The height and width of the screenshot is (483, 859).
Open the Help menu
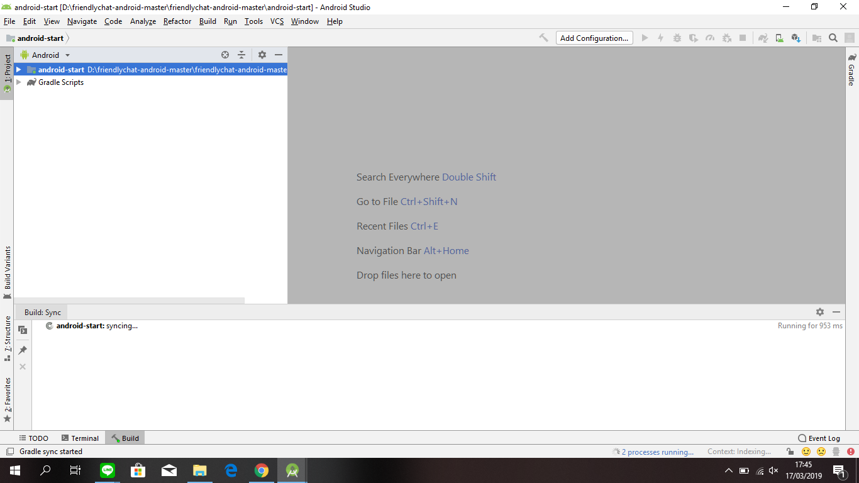tap(335, 21)
